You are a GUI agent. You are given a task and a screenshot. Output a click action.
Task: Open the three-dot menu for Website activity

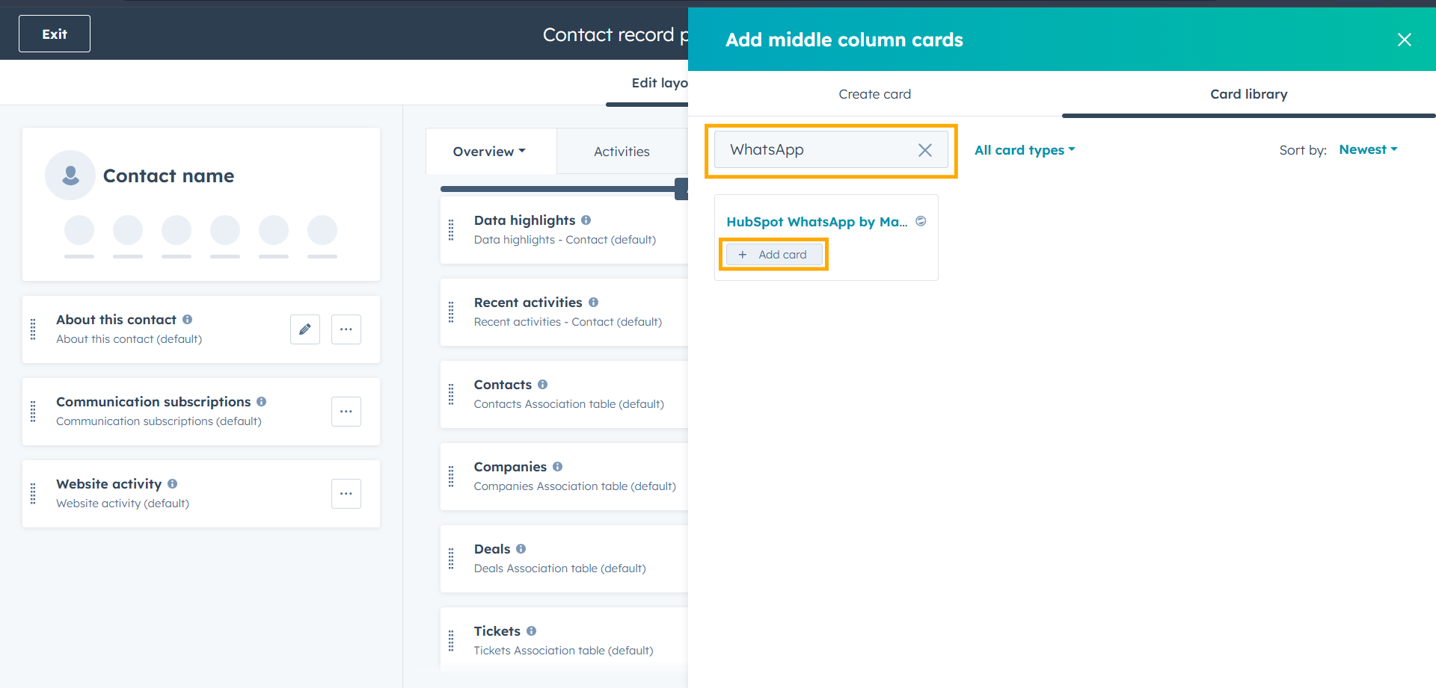[x=346, y=494]
